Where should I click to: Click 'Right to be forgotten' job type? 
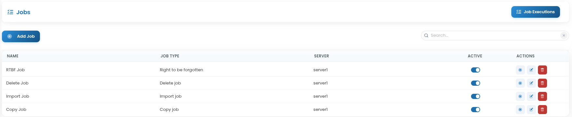181,70
